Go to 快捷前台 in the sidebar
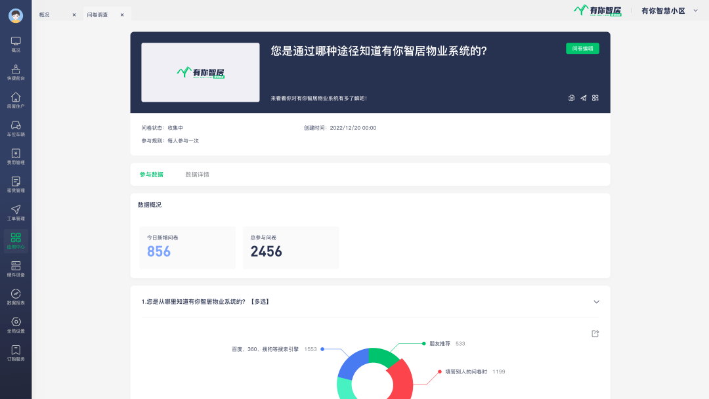 (x=16, y=73)
